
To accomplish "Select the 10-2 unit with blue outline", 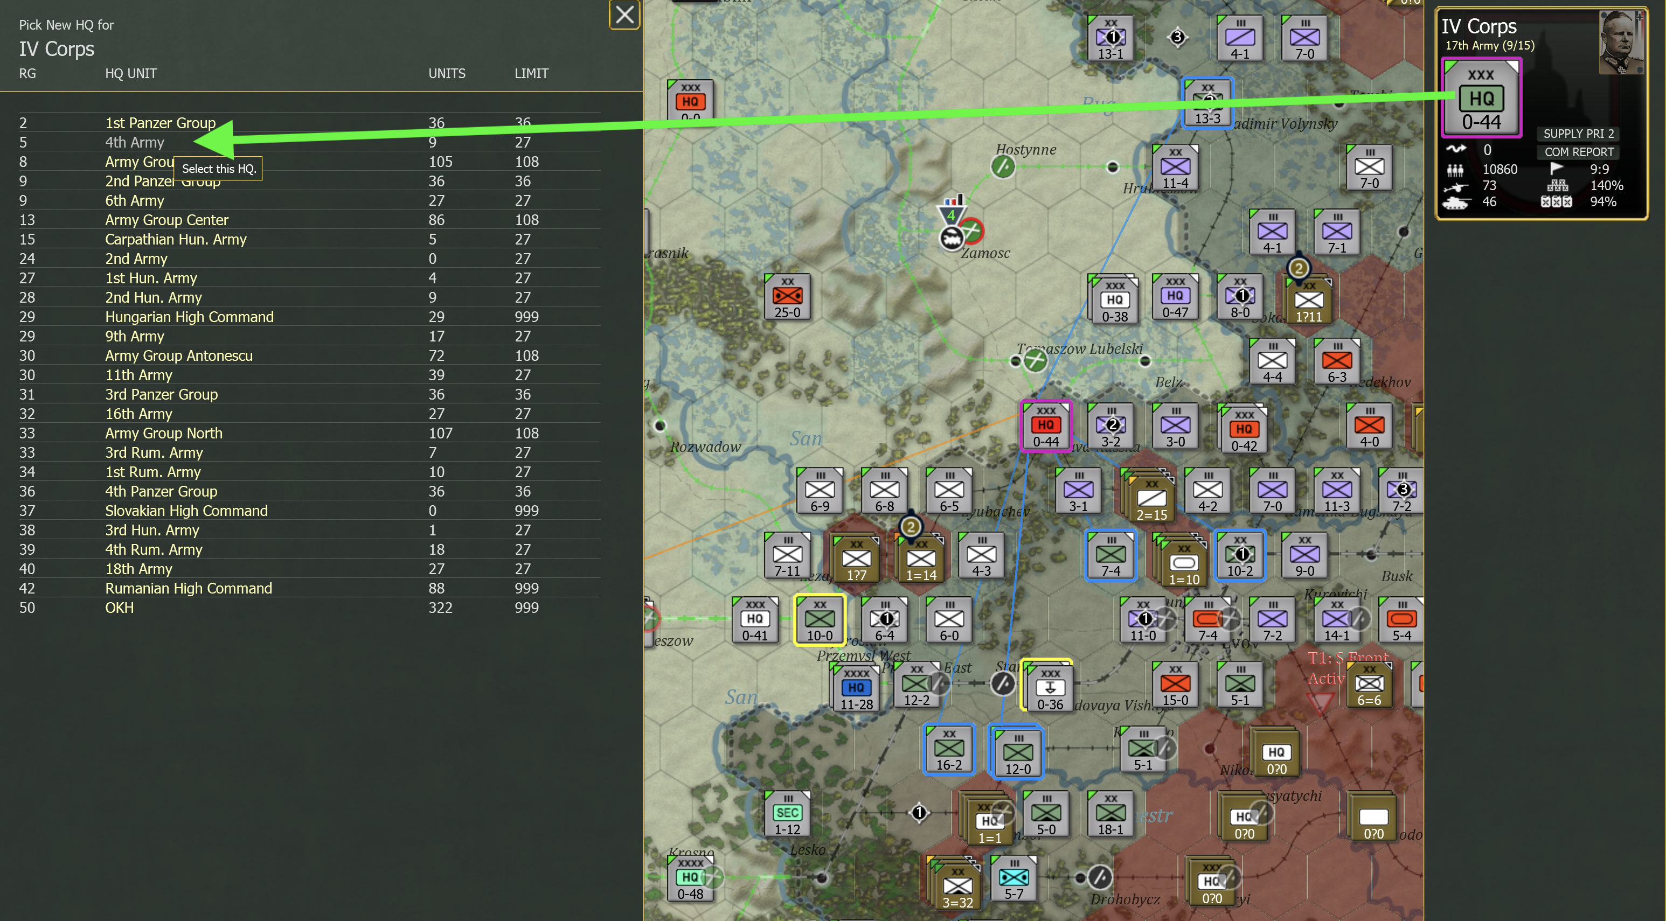I will click(1240, 555).
